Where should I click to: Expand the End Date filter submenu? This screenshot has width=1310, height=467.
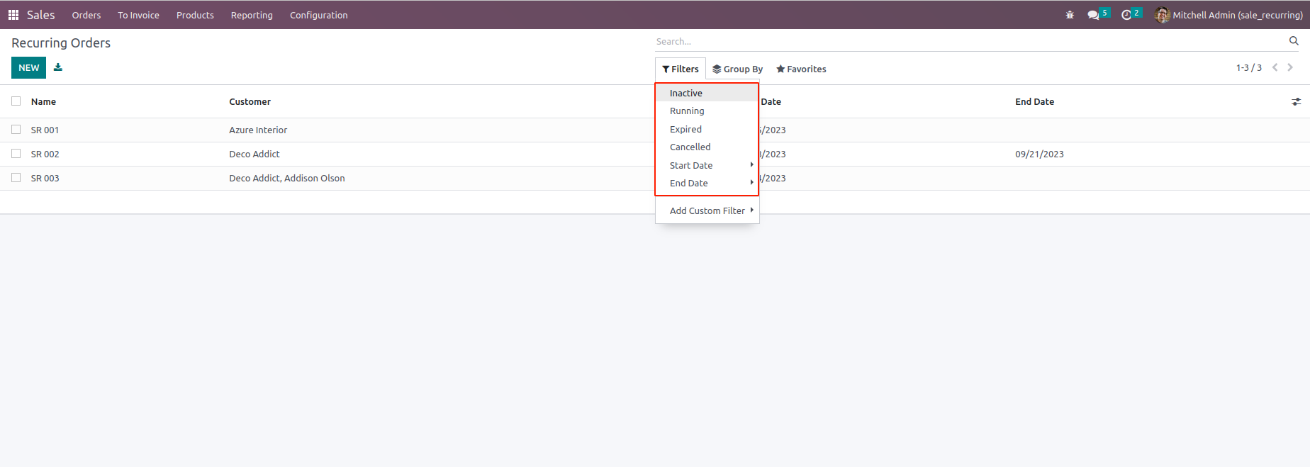tap(707, 183)
